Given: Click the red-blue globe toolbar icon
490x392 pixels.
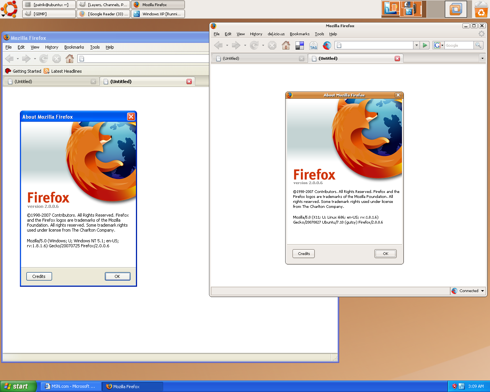Looking at the screenshot, I should click(327, 46).
